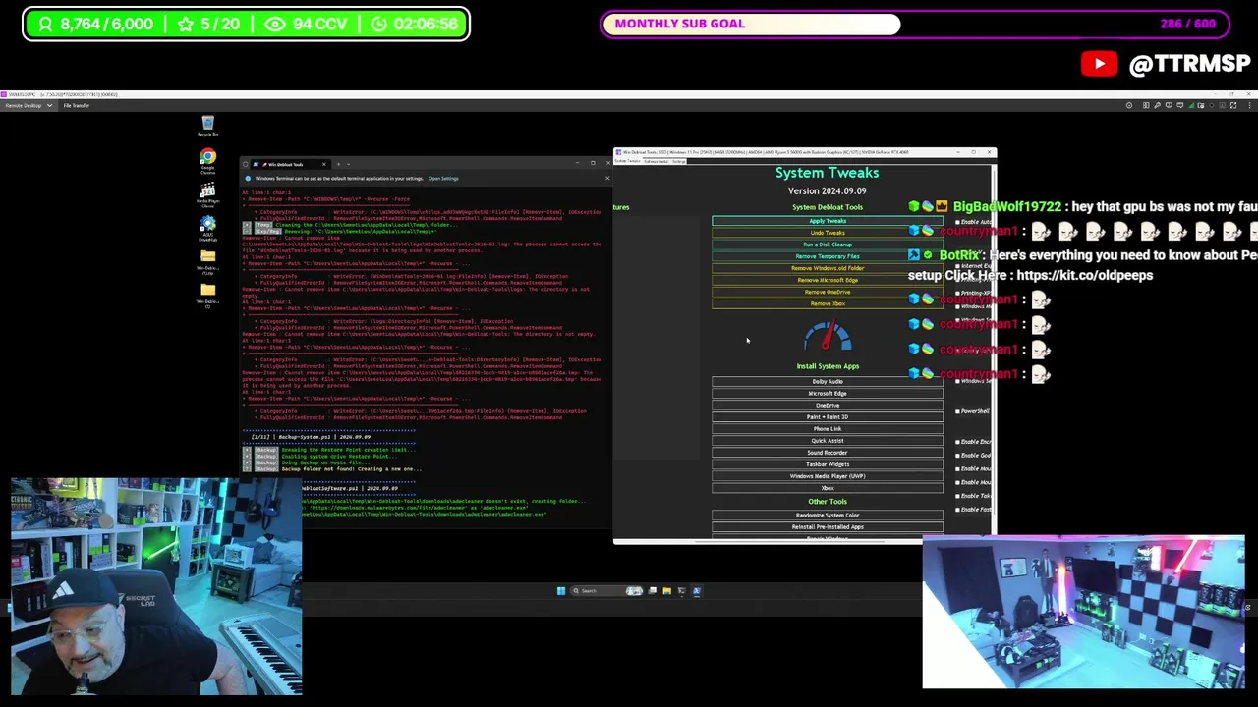Click the taskbar search box
The height and width of the screenshot is (707, 1258).
tap(606, 591)
